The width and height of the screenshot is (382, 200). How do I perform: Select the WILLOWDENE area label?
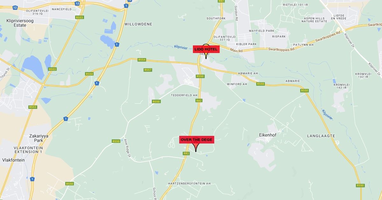tap(138, 24)
